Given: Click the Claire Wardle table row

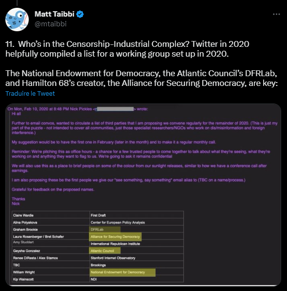Looking at the screenshot, I should 98,215.
